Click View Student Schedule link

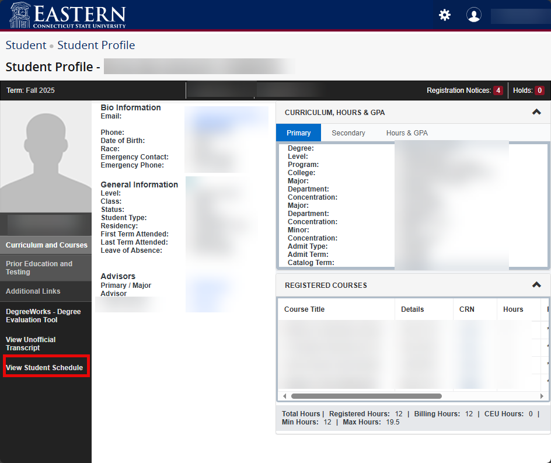point(44,368)
